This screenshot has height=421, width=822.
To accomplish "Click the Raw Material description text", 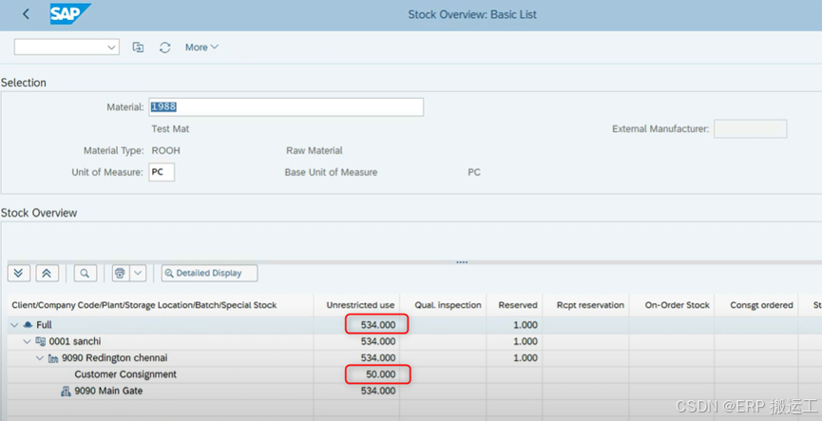I will [314, 150].
